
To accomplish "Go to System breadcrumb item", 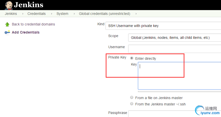I will click(62, 14).
